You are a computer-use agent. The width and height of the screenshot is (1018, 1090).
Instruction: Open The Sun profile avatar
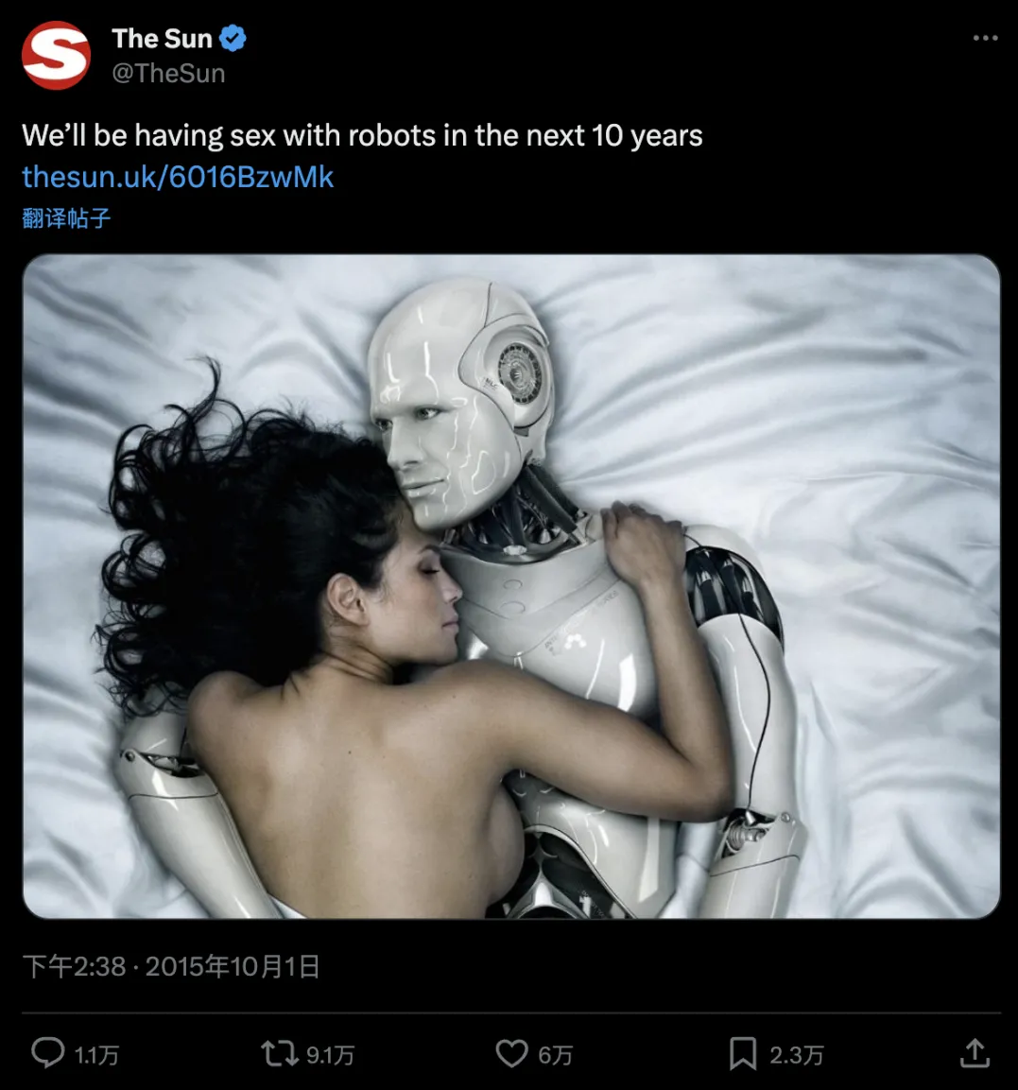coord(56,55)
